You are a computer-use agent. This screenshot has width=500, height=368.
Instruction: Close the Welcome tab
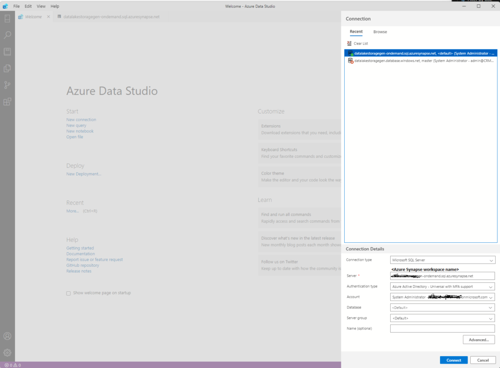pos(48,17)
